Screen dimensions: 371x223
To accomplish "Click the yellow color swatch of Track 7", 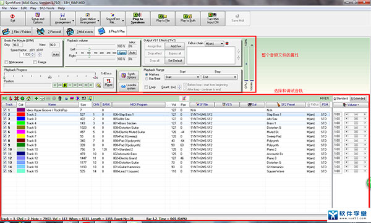I will (20, 136).
